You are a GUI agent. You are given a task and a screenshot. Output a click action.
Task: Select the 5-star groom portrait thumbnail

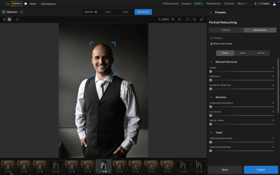103,165
